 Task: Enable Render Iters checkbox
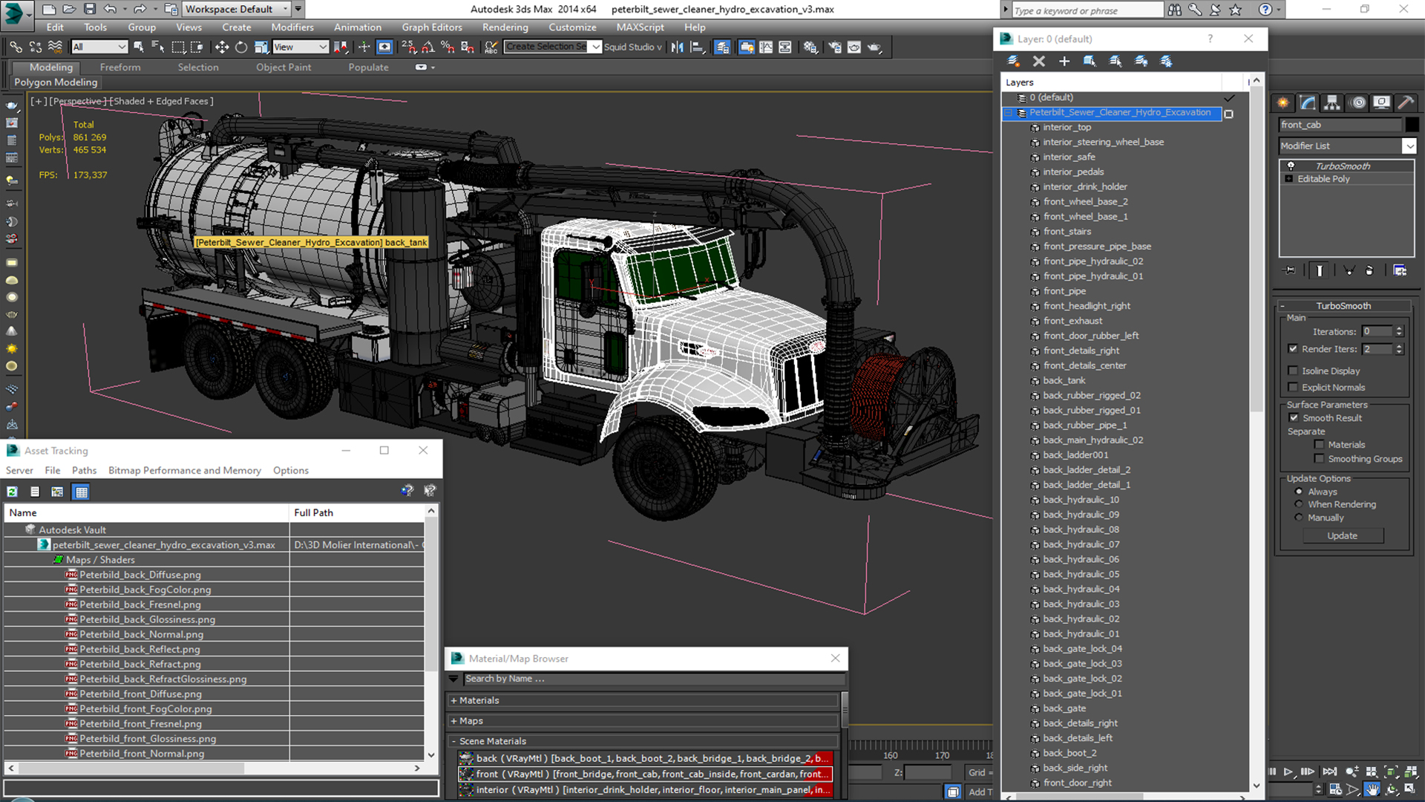pos(1293,349)
